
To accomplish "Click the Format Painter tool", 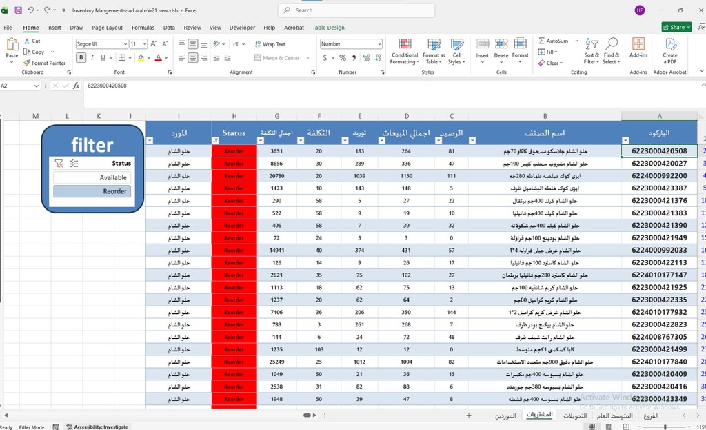I will [44, 63].
